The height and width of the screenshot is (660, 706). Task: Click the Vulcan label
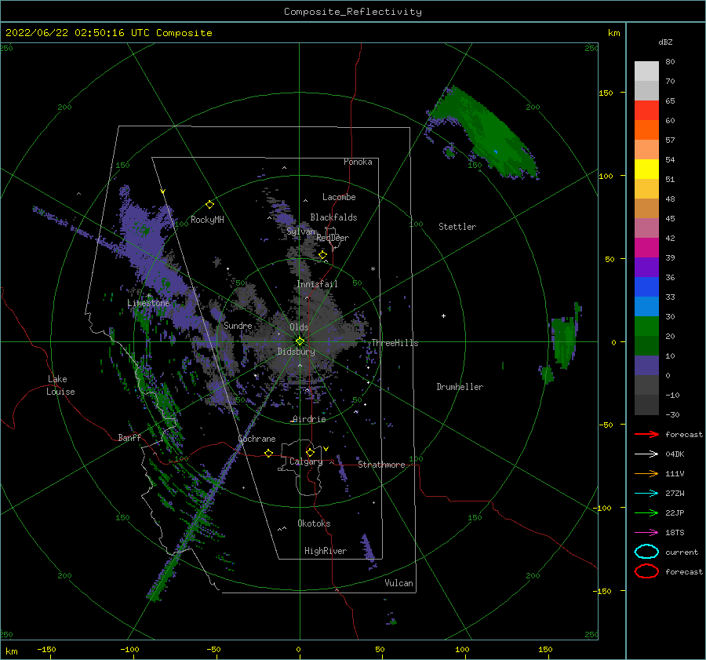[x=398, y=583]
